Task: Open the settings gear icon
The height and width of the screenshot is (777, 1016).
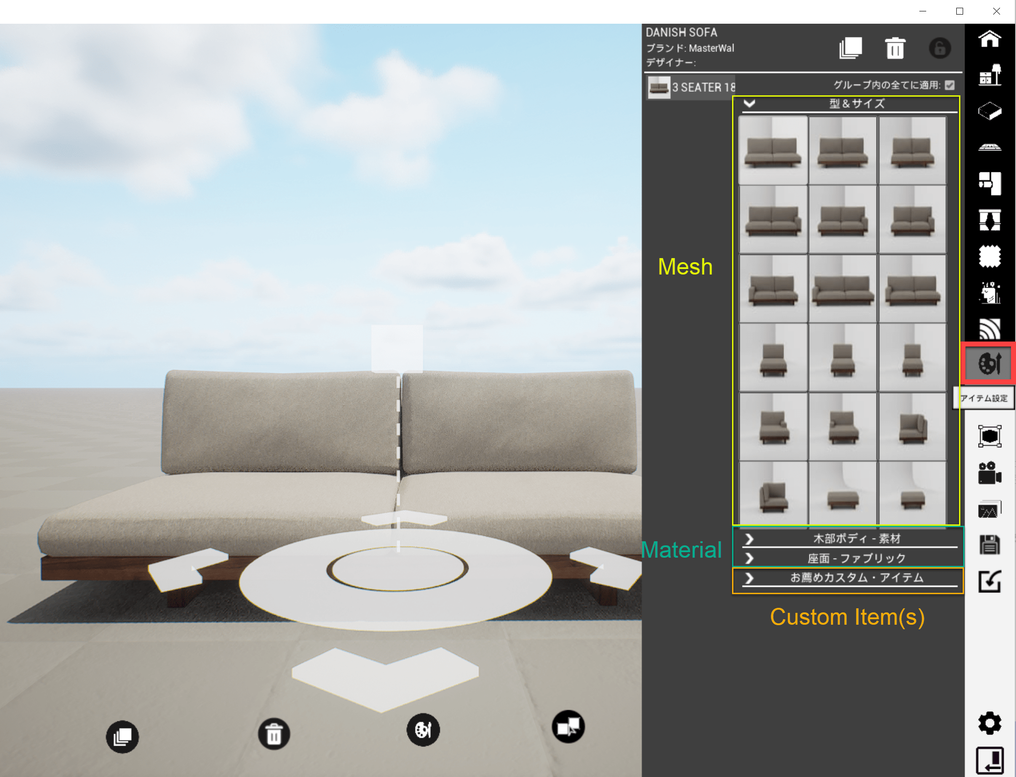Action: click(x=990, y=723)
